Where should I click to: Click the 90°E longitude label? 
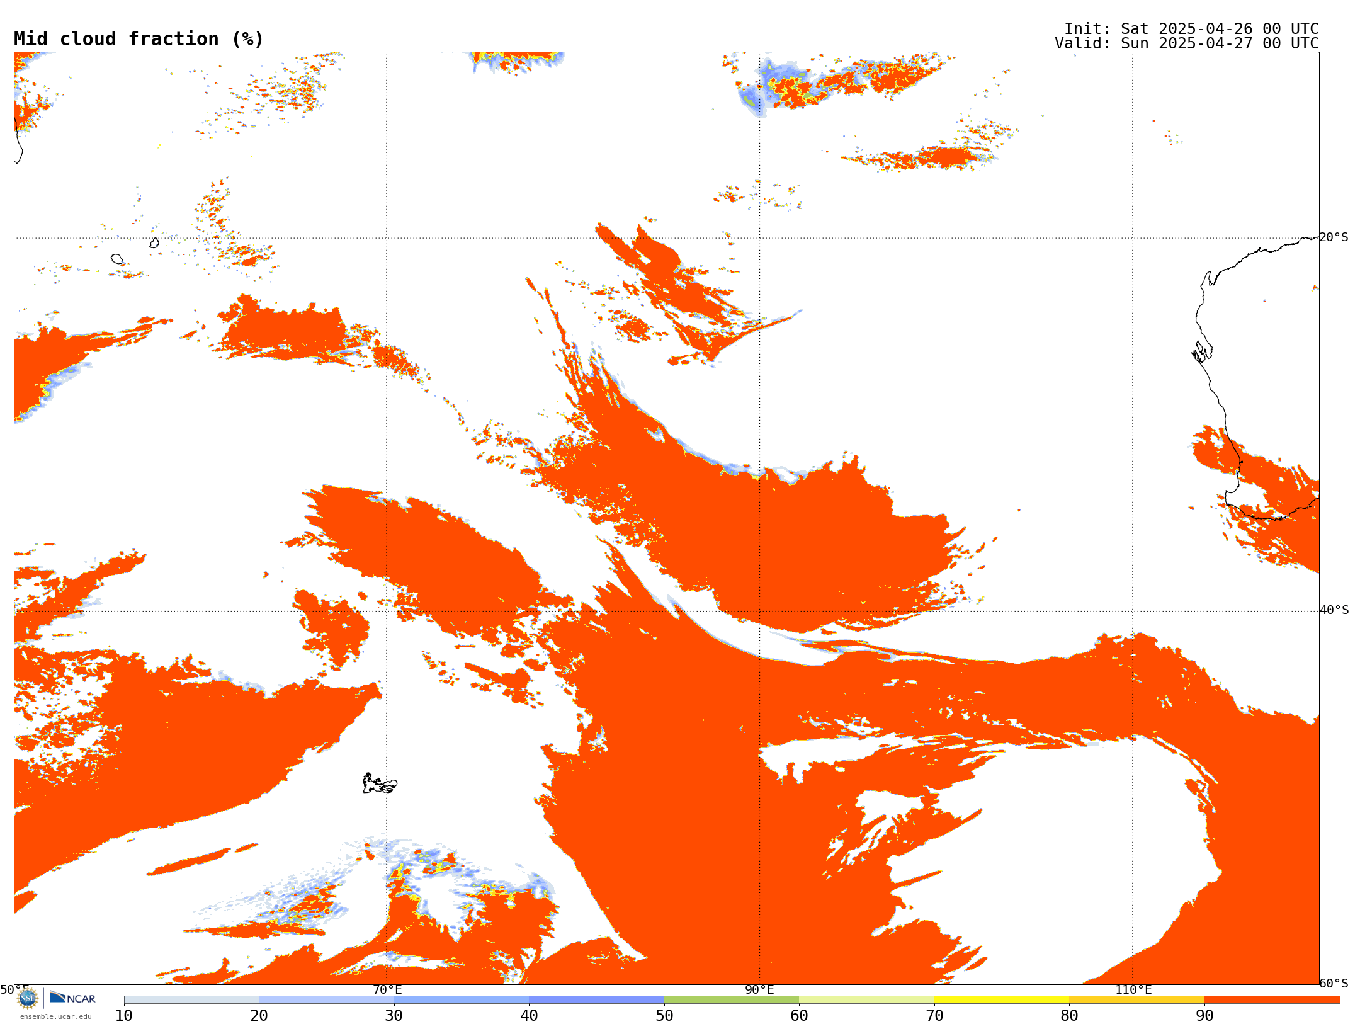pyautogui.click(x=759, y=990)
